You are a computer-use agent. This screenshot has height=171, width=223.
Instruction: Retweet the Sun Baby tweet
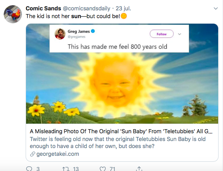click(65, 168)
